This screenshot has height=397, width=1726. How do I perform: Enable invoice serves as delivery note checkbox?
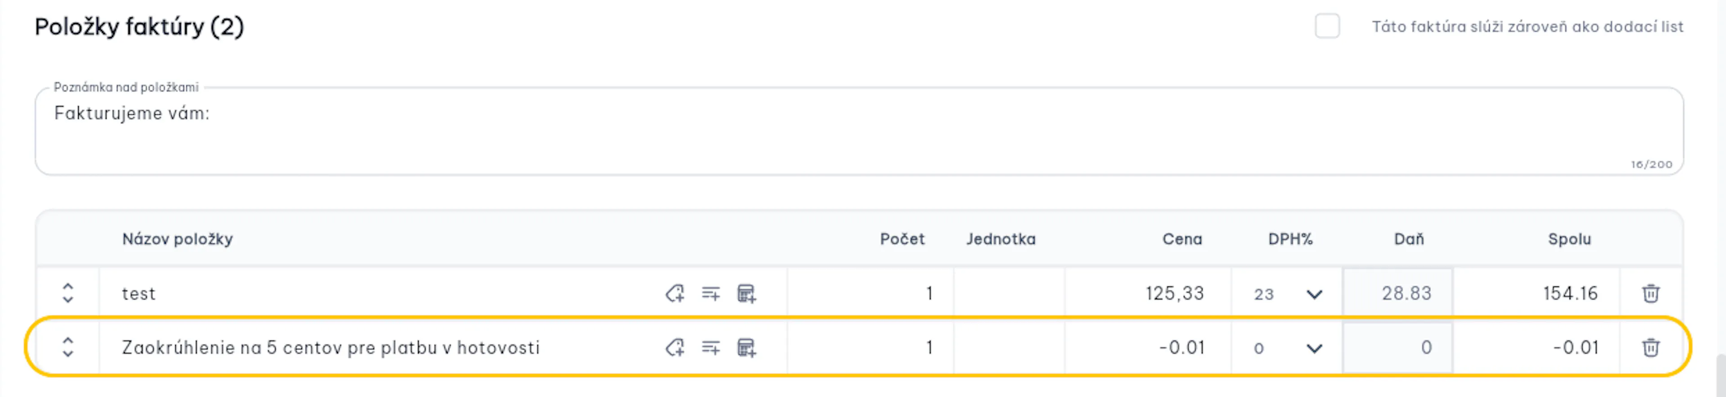[1327, 26]
